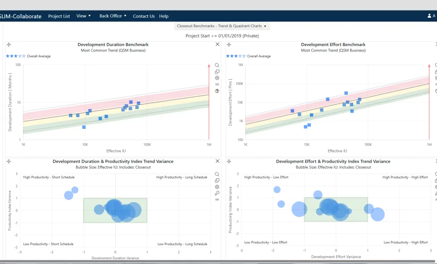Click the rightmost bubble in Effort Variance chart

(378, 214)
